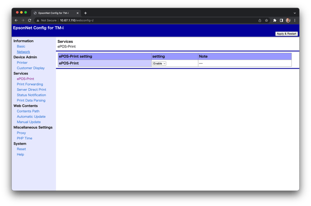Open Server Direct Print settings
The height and width of the screenshot is (206, 311).
coord(32,89)
